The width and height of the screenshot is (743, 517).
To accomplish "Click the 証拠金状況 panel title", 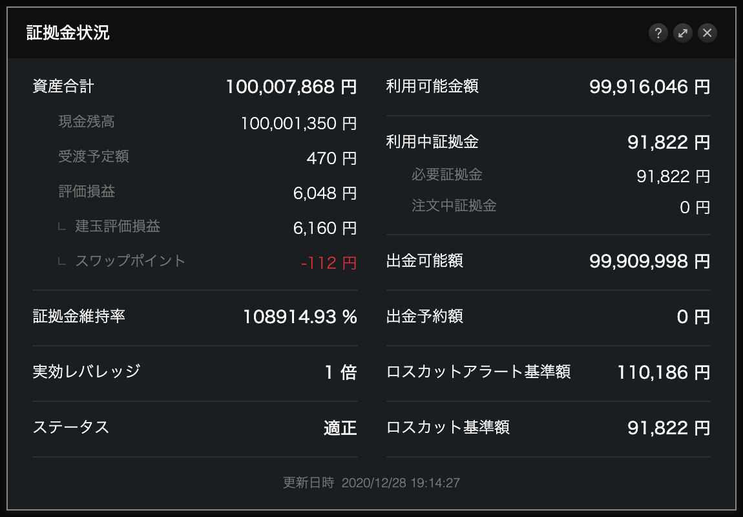I will click(x=68, y=33).
